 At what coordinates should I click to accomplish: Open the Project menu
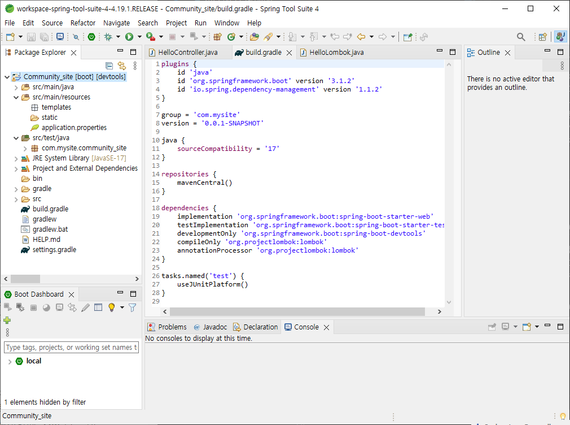click(x=176, y=23)
